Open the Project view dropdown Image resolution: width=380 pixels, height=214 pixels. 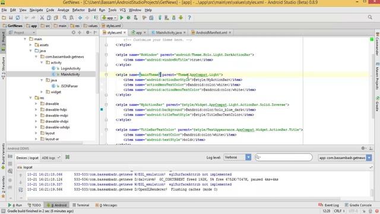pos(21,33)
